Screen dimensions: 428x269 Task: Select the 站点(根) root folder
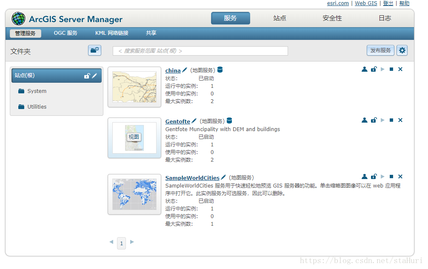[57, 76]
